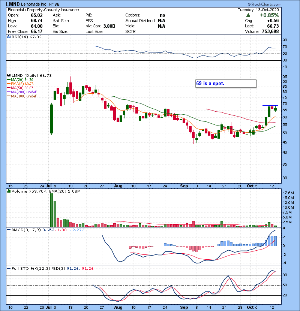Click the volume bars icon beside the Volume label
Image resolution: width=300 pixels, height=311 pixels.
click(x=9, y=191)
